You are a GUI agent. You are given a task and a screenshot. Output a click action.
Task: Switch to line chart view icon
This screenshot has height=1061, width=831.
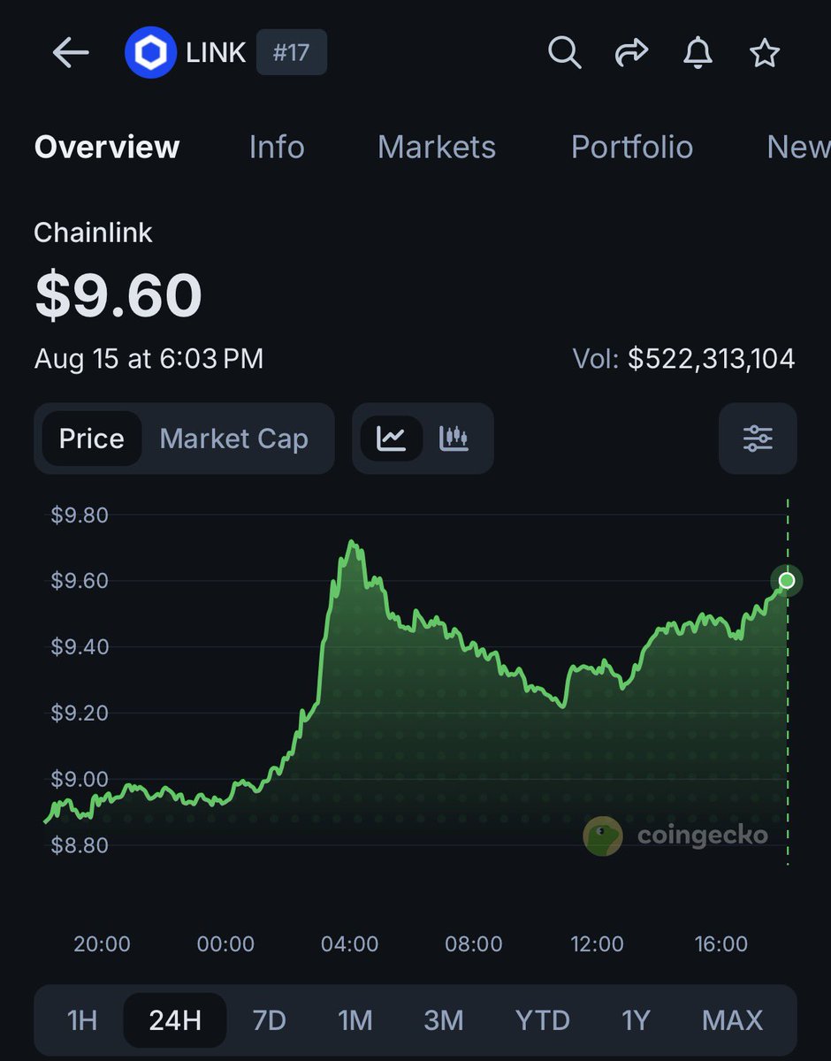tap(391, 439)
